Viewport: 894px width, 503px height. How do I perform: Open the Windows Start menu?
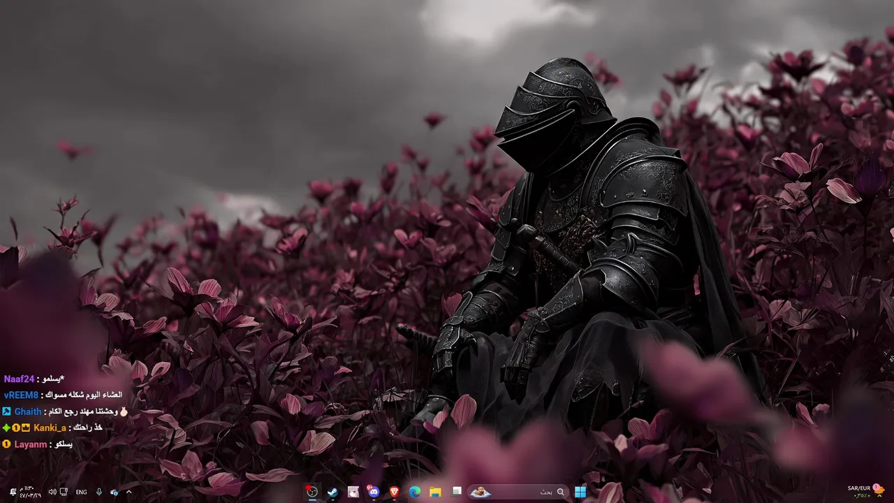click(x=580, y=492)
